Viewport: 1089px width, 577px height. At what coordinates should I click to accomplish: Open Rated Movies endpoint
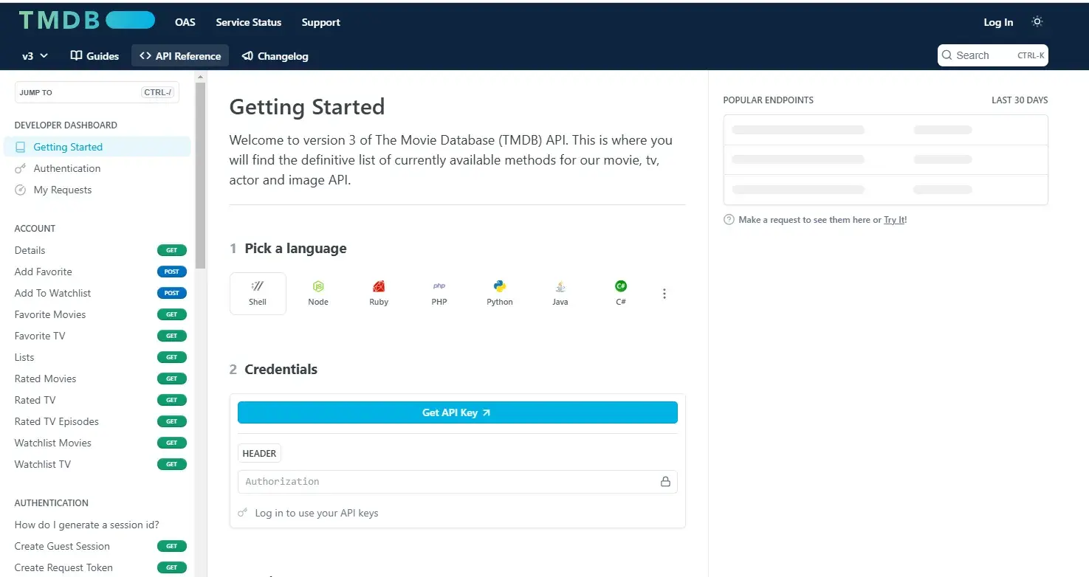(97, 379)
